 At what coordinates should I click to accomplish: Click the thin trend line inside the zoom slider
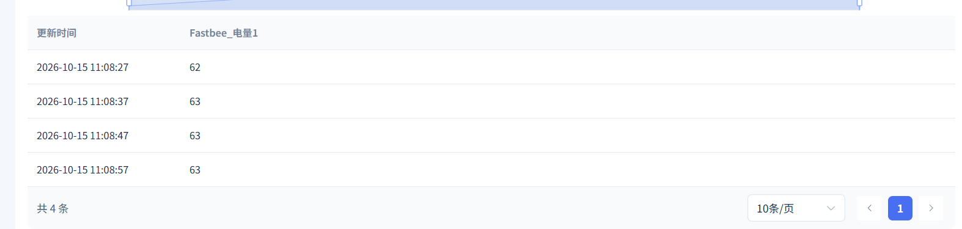point(180,2)
